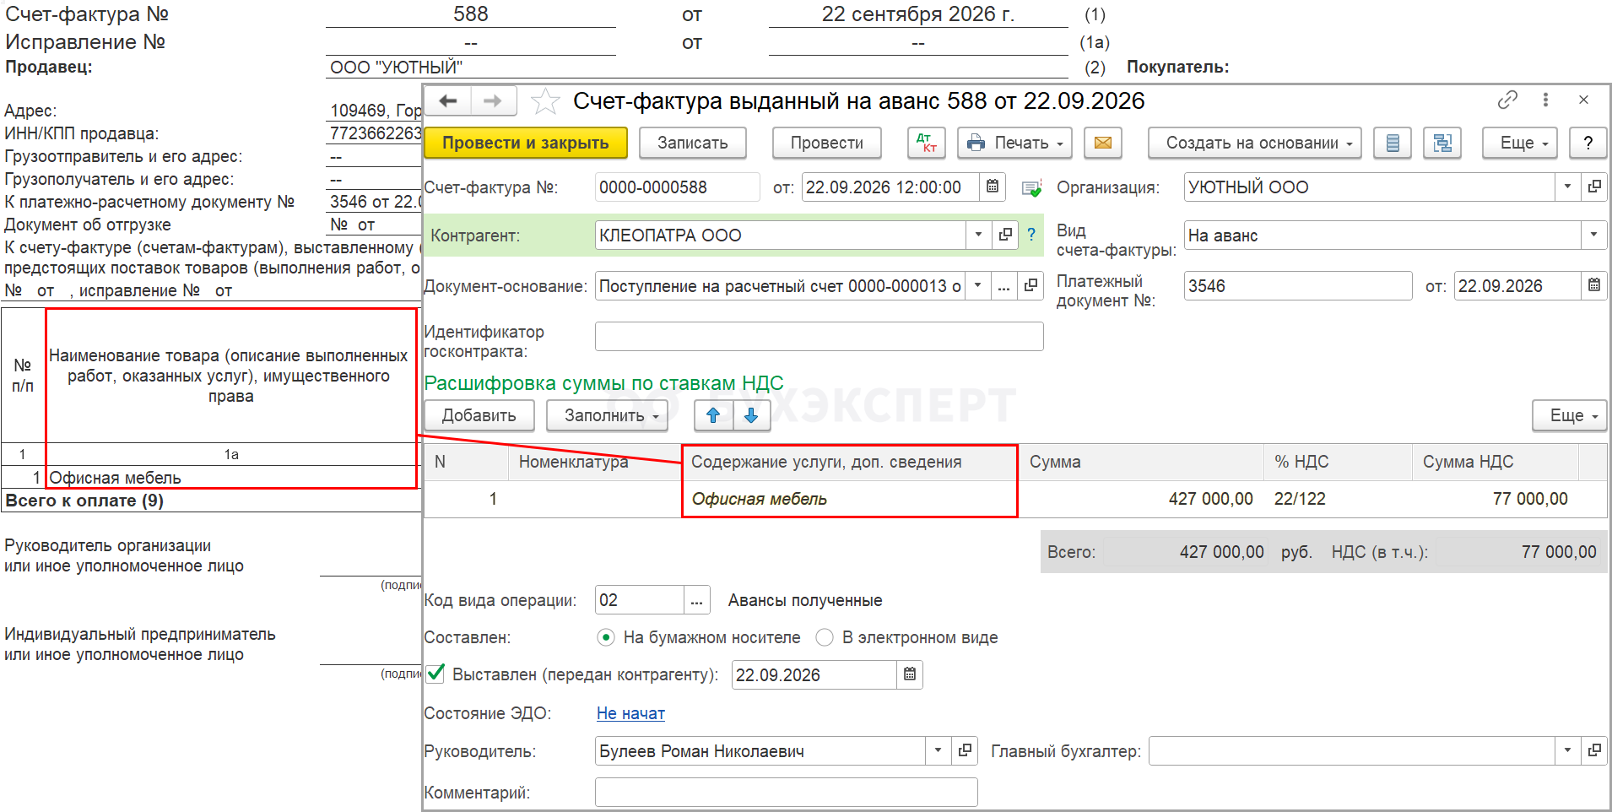Open the "Не начат" EDO status link
Image resolution: width=1612 pixels, height=812 pixels.
coord(630,713)
